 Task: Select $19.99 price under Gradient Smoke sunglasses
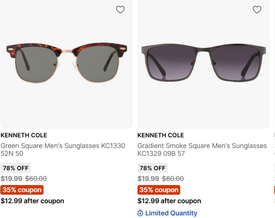click(148, 179)
